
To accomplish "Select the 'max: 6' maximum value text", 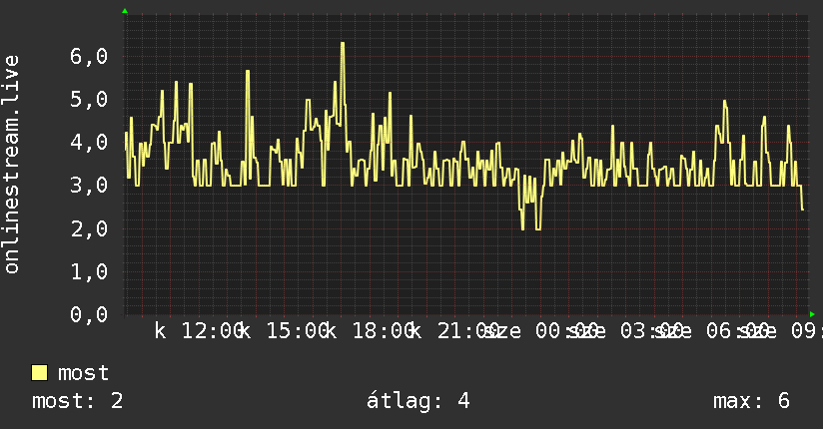I will click(x=751, y=401).
